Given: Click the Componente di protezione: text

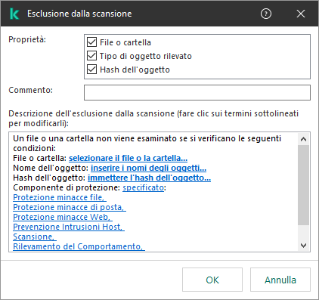Looking at the screenshot, I should coord(67,187).
